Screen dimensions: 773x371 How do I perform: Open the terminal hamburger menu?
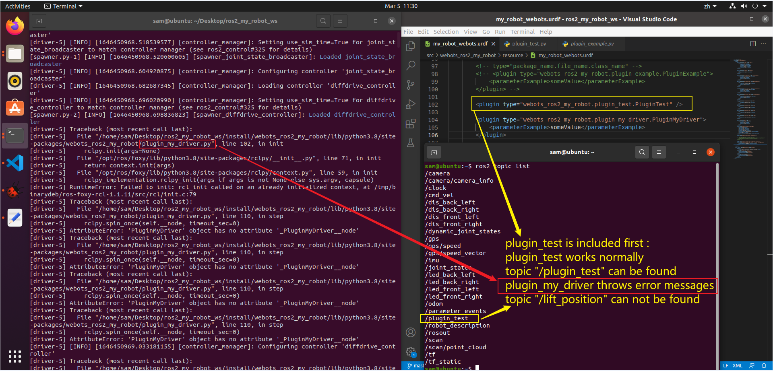[659, 152]
